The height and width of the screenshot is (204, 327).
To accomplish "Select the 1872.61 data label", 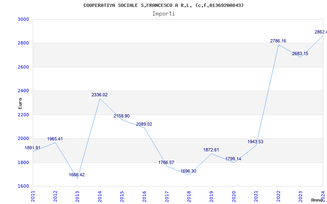I will tap(211, 150).
